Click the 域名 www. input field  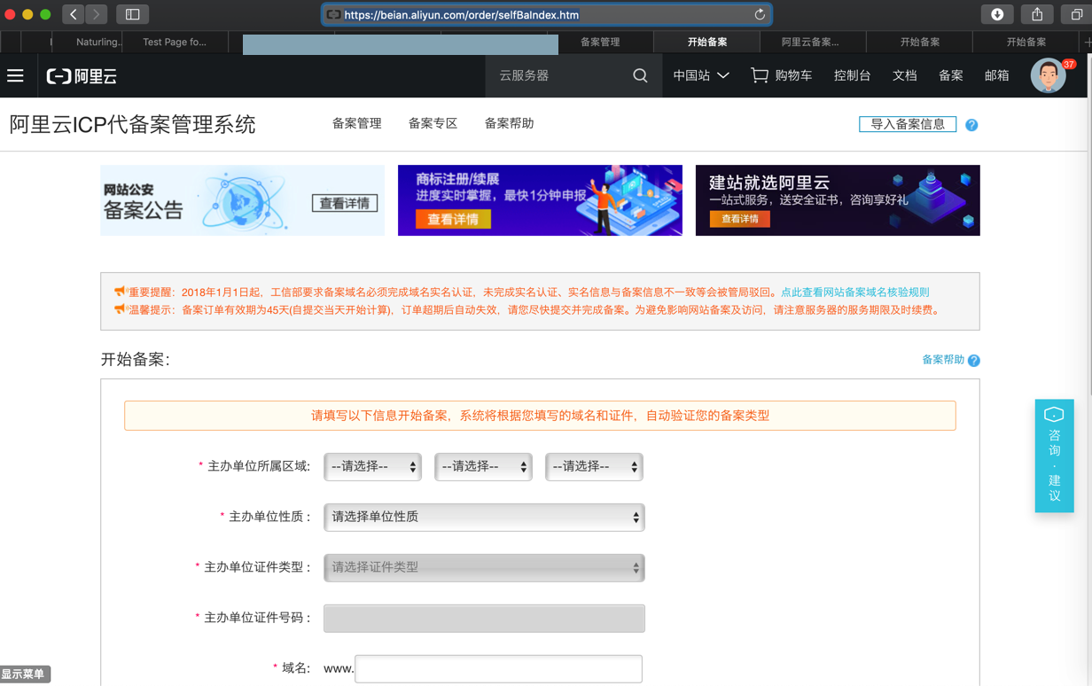(x=498, y=669)
